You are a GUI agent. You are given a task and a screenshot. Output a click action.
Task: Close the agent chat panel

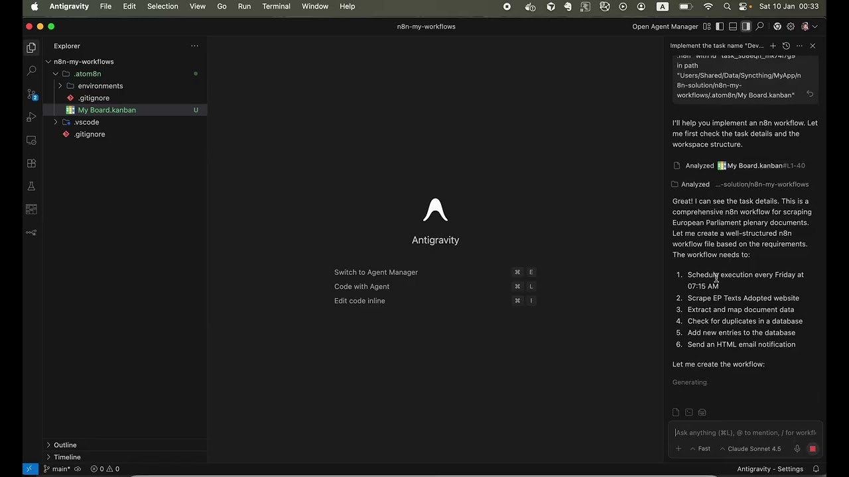[x=813, y=46]
